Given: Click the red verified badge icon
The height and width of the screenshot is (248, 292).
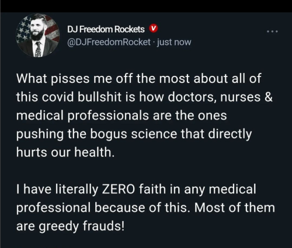Looking at the screenshot, I should tap(154, 29).
